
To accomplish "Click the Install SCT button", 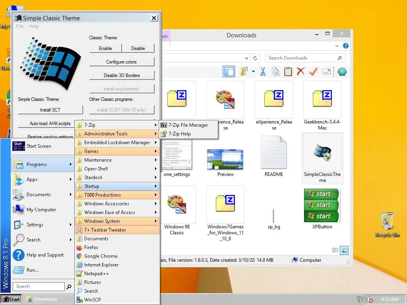I will tap(50, 110).
